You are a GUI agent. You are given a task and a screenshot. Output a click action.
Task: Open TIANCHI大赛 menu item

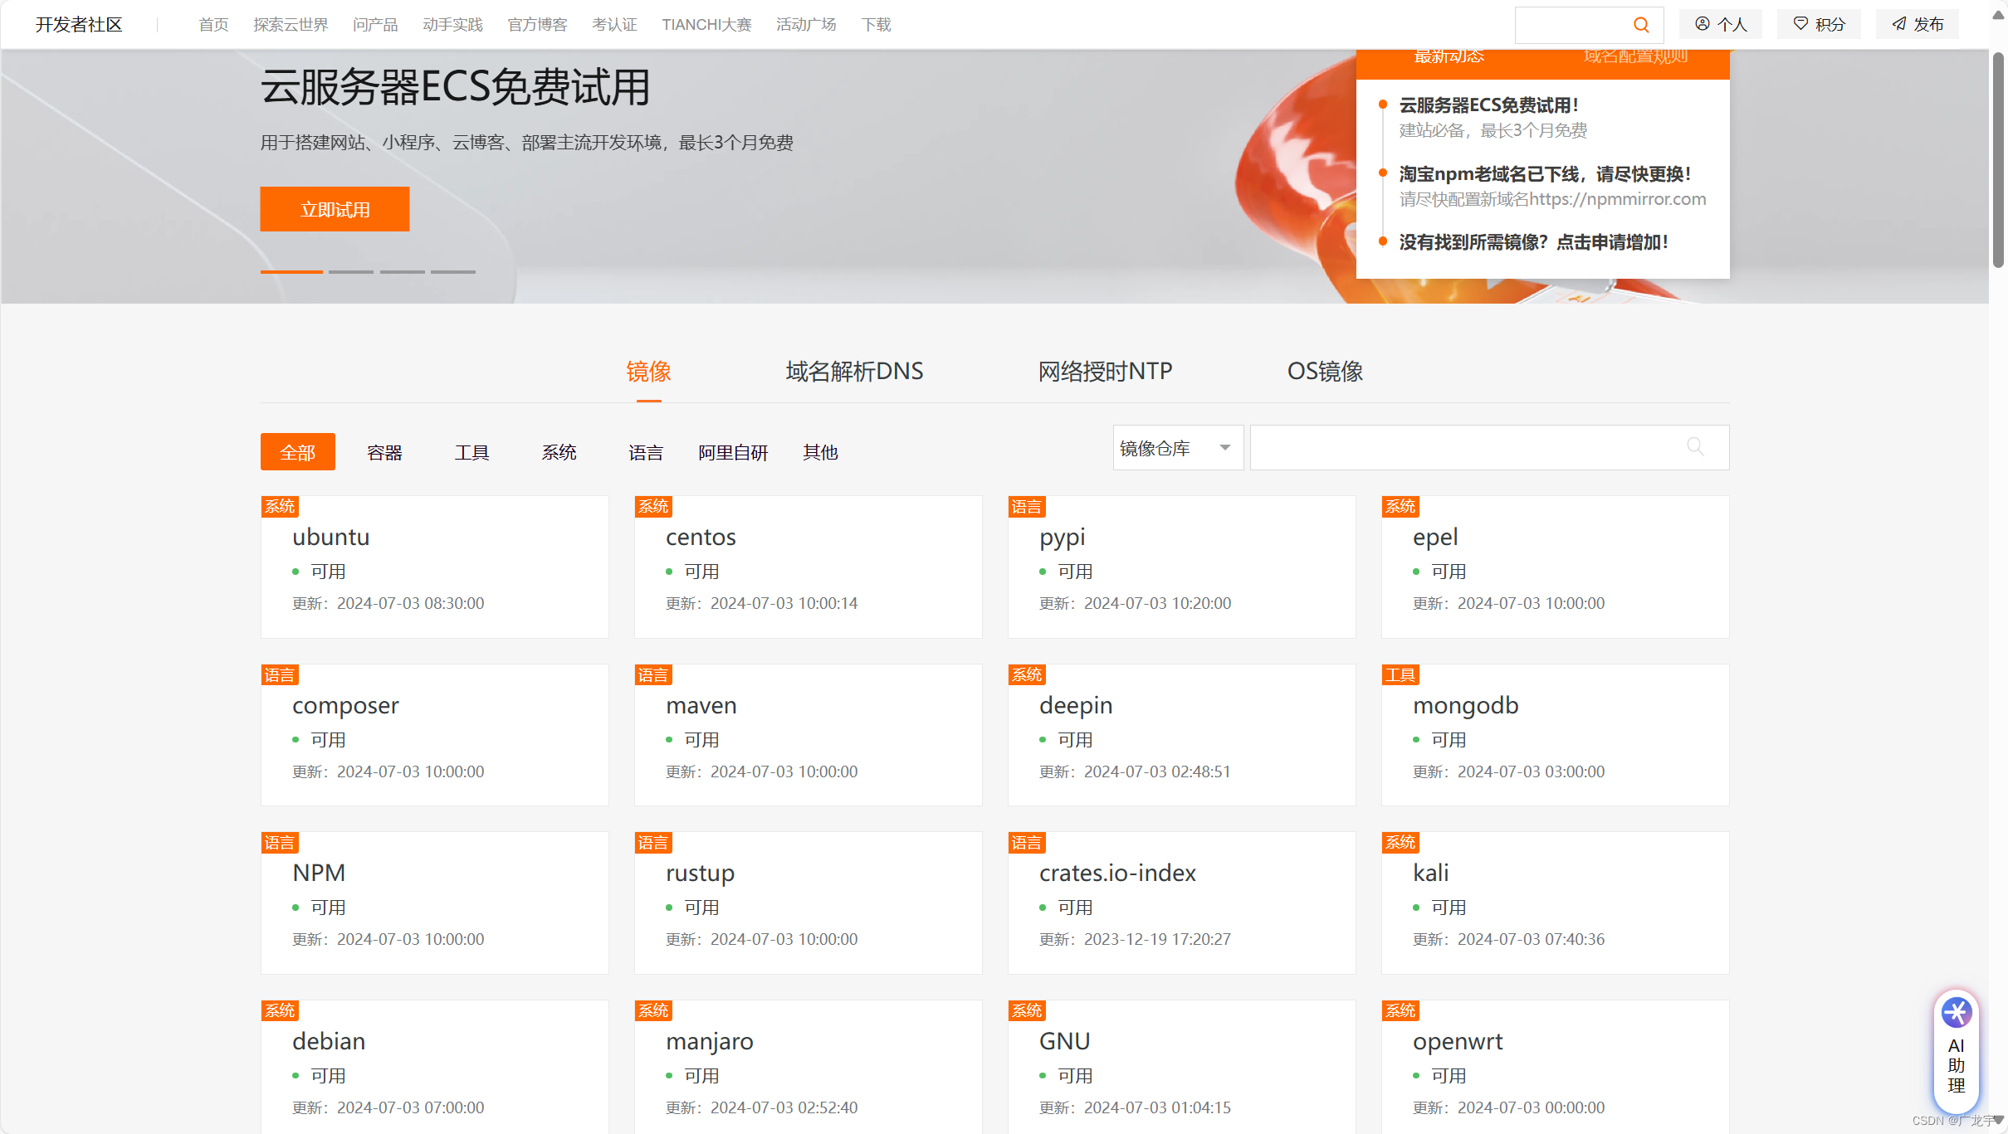click(x=706, y=25)
